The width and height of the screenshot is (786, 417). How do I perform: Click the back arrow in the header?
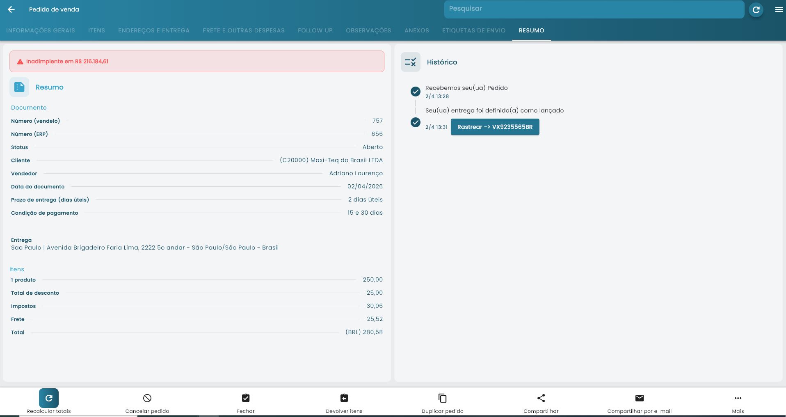(x=11, y=9)
